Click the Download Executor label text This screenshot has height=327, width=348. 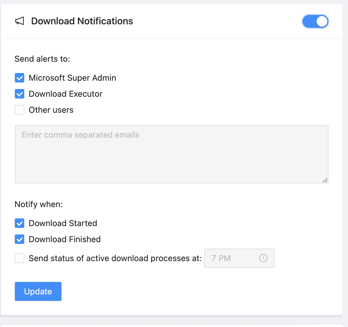tap(65, 94)
